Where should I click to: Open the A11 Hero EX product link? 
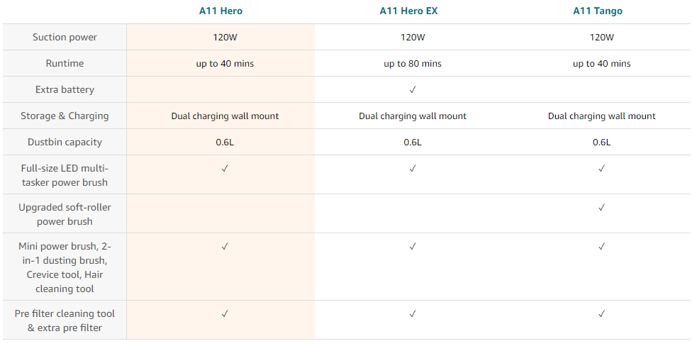(408, 11)
